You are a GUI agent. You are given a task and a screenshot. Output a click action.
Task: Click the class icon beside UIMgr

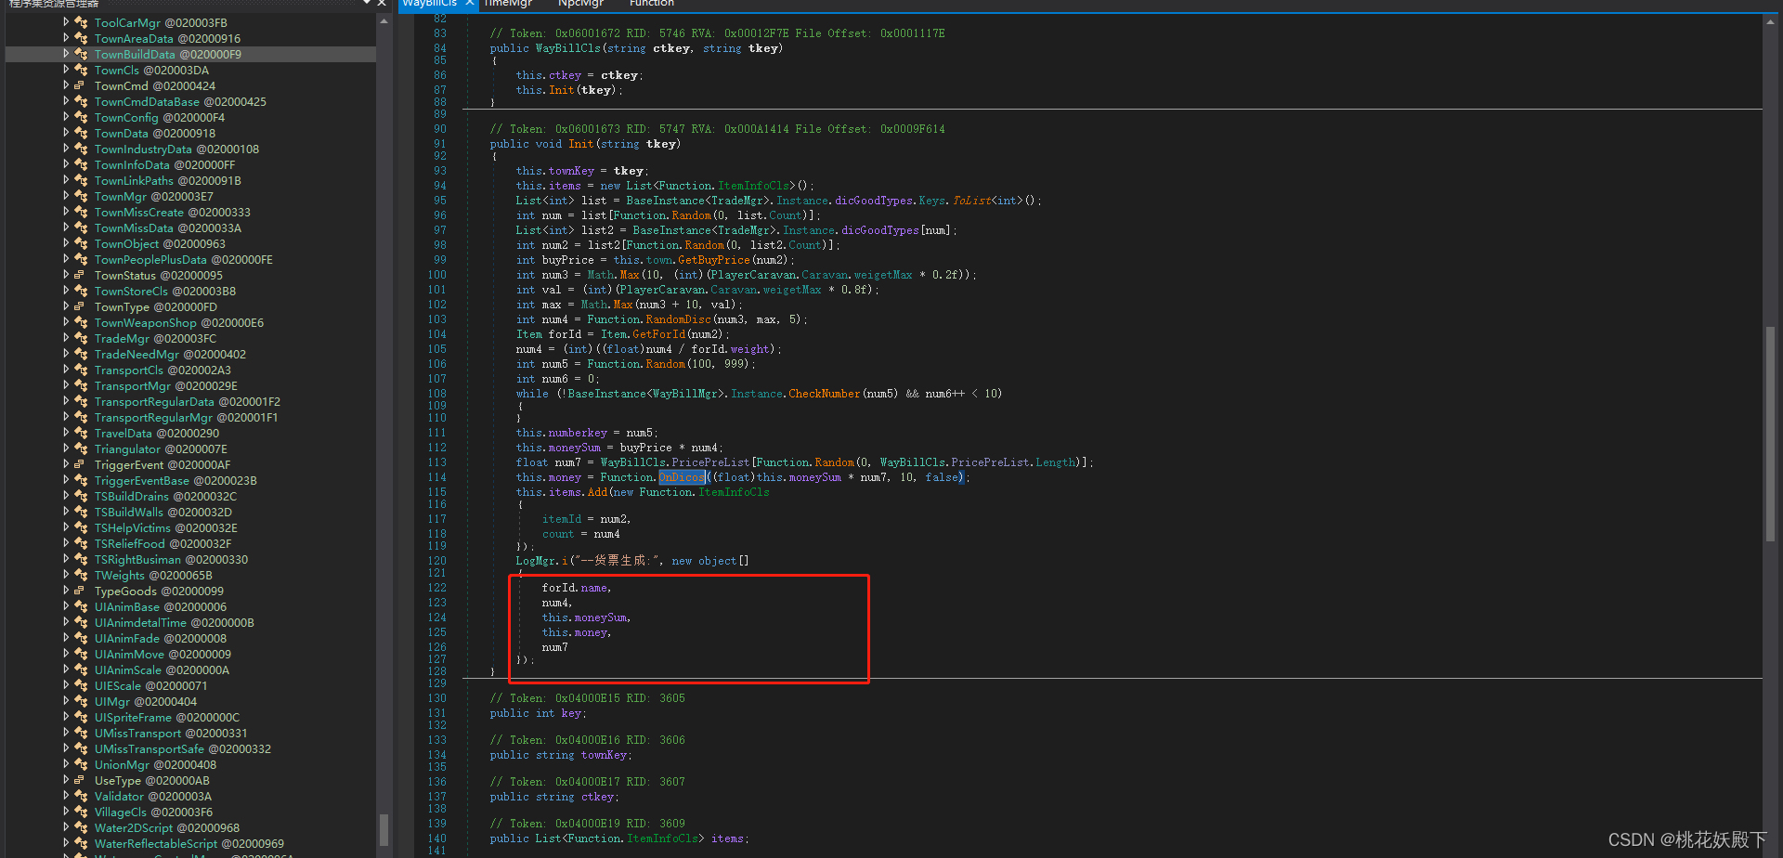coord(81,701)
